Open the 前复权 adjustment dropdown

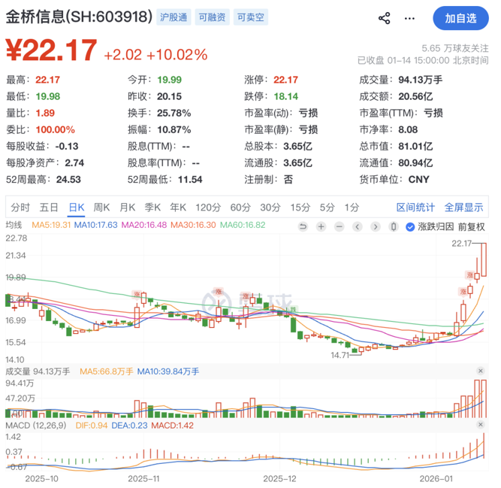click(471, 226)
